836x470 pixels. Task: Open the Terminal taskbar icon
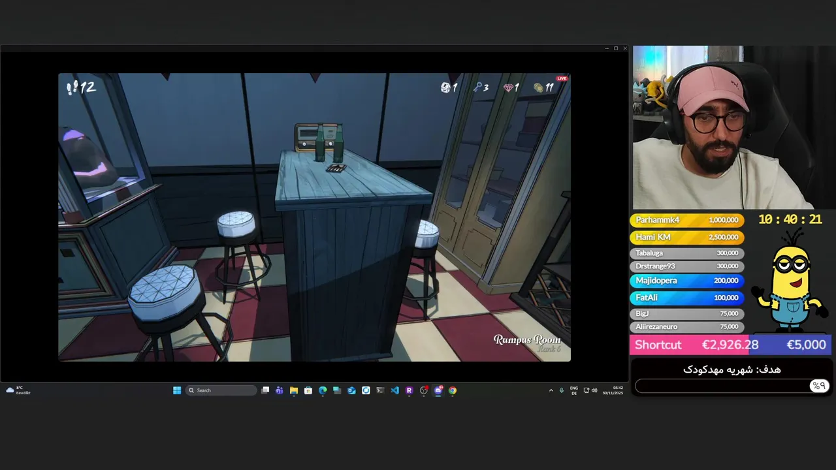pyautogui.click(x=380, y=390)
